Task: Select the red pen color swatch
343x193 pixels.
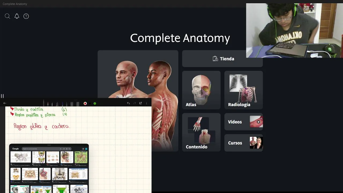Action: 85,103
